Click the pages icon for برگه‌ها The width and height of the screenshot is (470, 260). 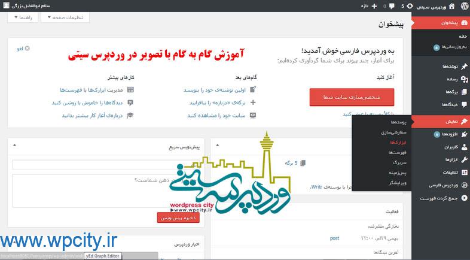464,92
